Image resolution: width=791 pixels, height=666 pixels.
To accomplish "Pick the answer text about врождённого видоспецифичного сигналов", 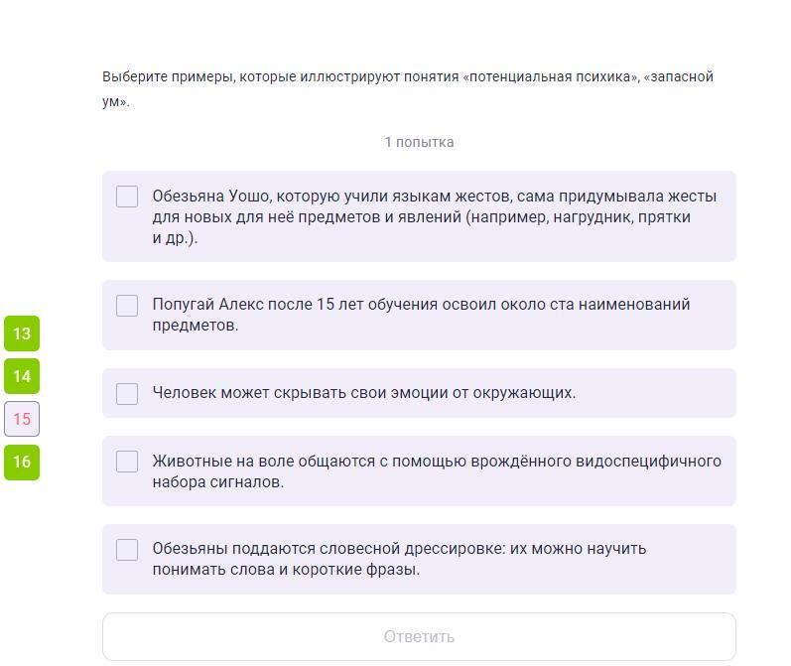I will coord(437,471).
